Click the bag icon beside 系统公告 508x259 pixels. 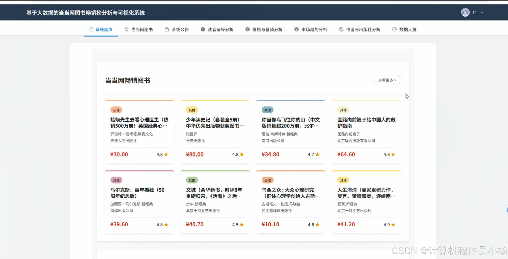167,29
